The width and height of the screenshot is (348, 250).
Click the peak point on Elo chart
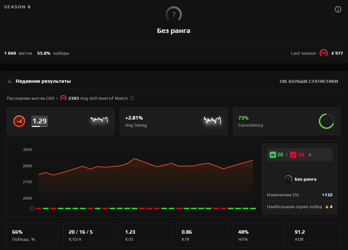[134, 158]
